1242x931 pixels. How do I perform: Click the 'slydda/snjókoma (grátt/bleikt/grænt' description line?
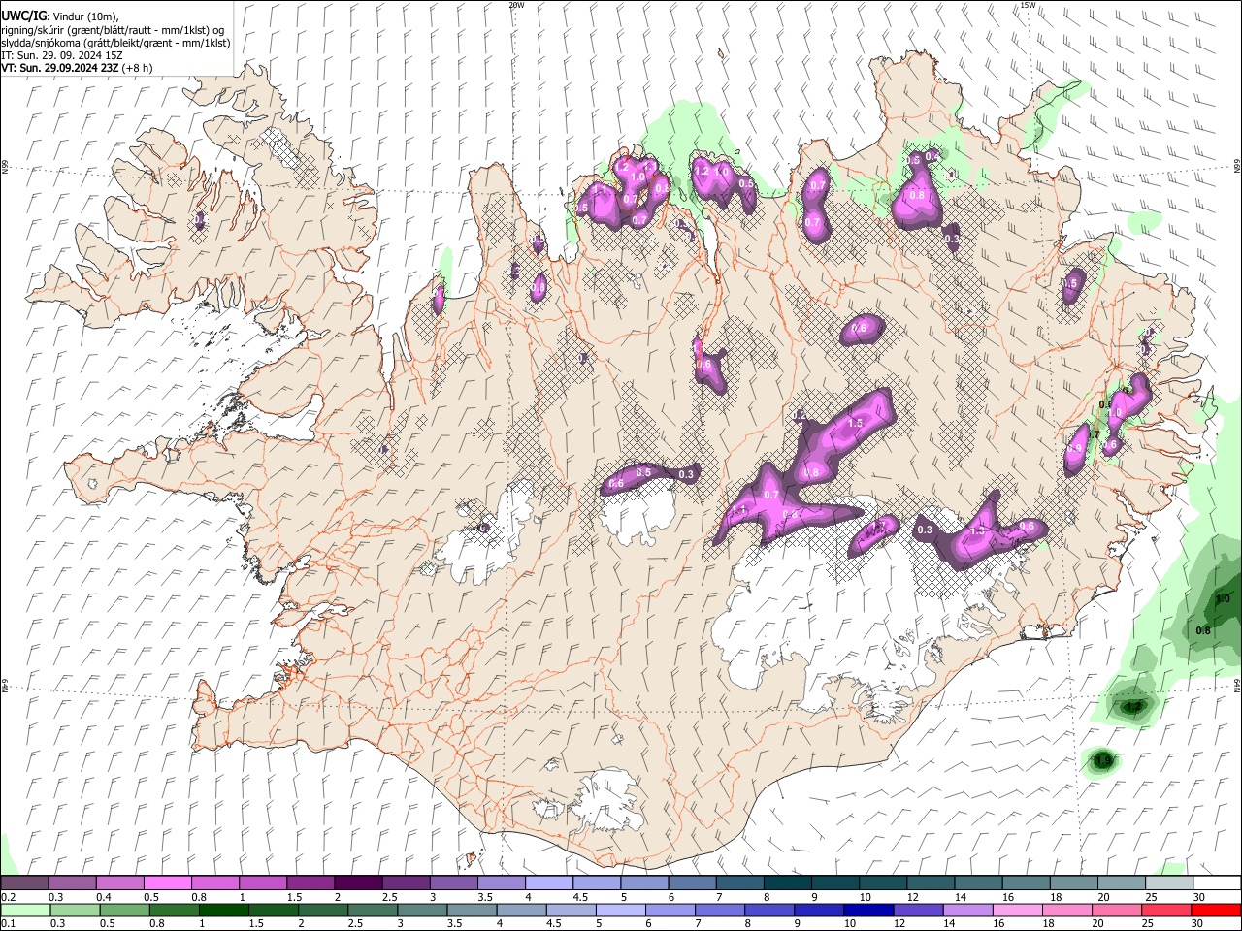coord(115,43)
